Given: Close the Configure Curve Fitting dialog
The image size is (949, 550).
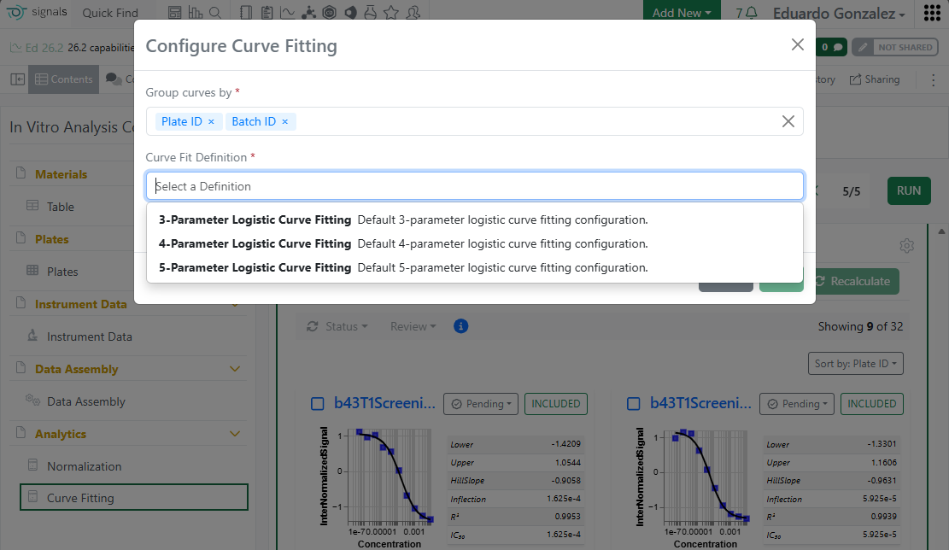Looking at the screenshot, I should point(797,45).
